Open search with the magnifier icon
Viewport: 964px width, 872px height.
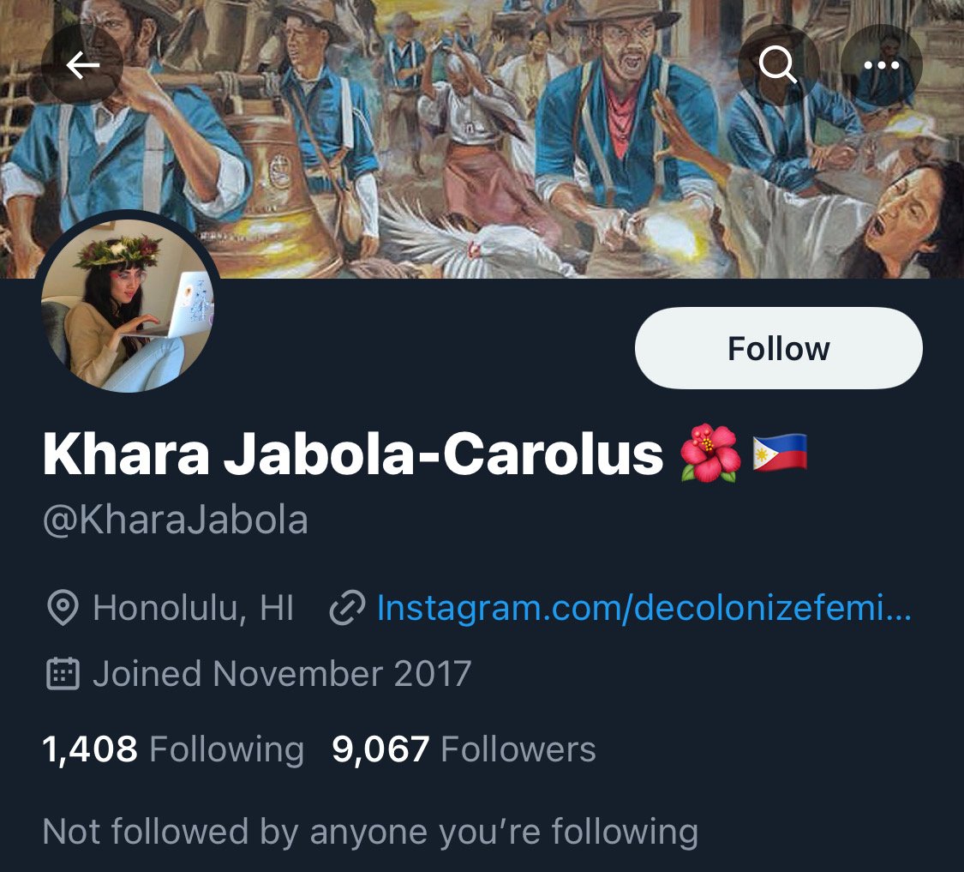click(778, 65)
